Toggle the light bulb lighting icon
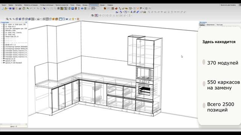 [73, 19]
